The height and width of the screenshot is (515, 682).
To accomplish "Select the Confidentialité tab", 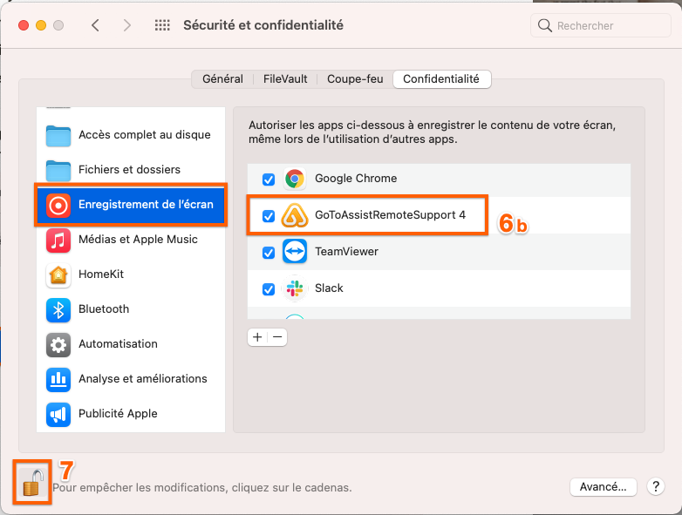I will (x=441, y=79).
